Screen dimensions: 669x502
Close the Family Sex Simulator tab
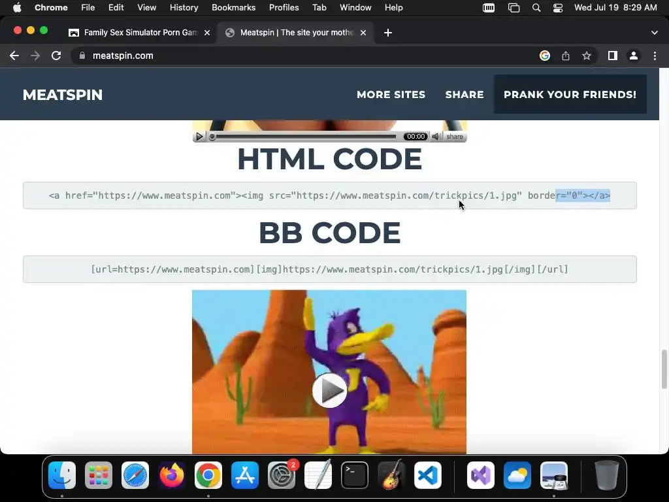coord(207,33)
